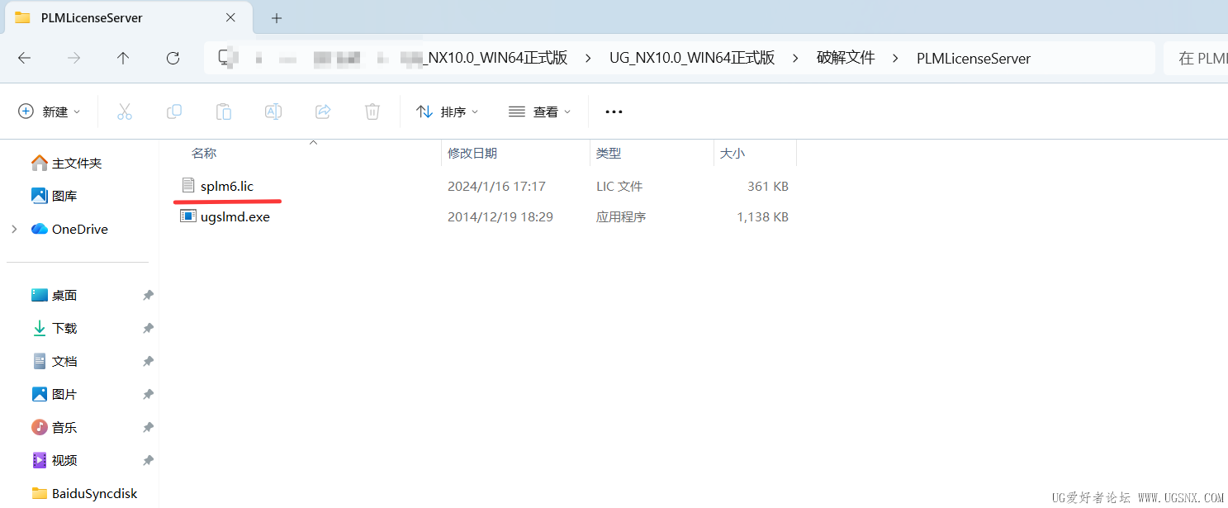Image resolution: width=1228 pixels, height=508 pixels.
Task: Go back using the back arrow
Action: click(x=24, y=58)
